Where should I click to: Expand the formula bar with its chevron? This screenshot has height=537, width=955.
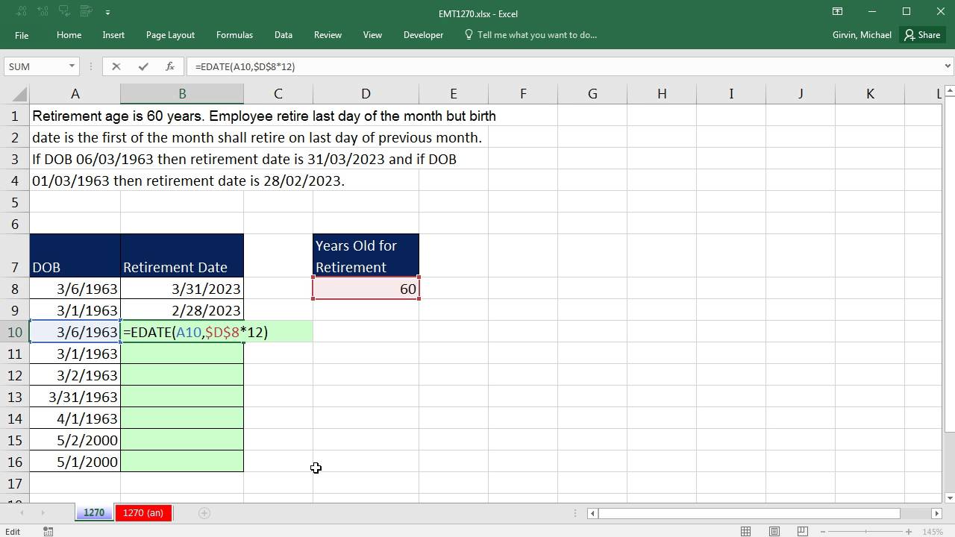[x=948, y=66]
